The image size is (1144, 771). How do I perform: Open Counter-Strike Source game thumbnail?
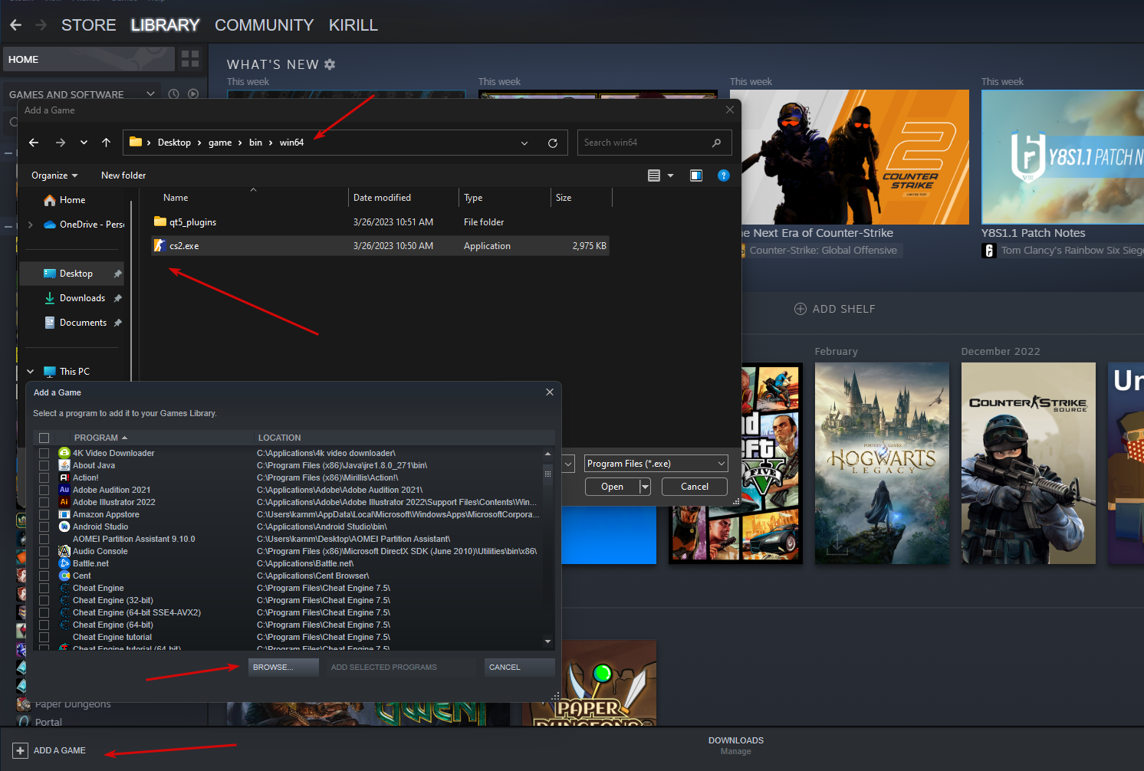(x=1028, y=463)
